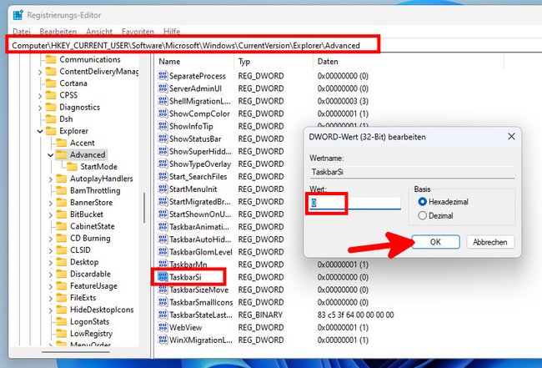Click the Start_SearchFiles value icon
Image resolution: width=542 pixels, height=368 pixels.
click(x=163, y=176)
